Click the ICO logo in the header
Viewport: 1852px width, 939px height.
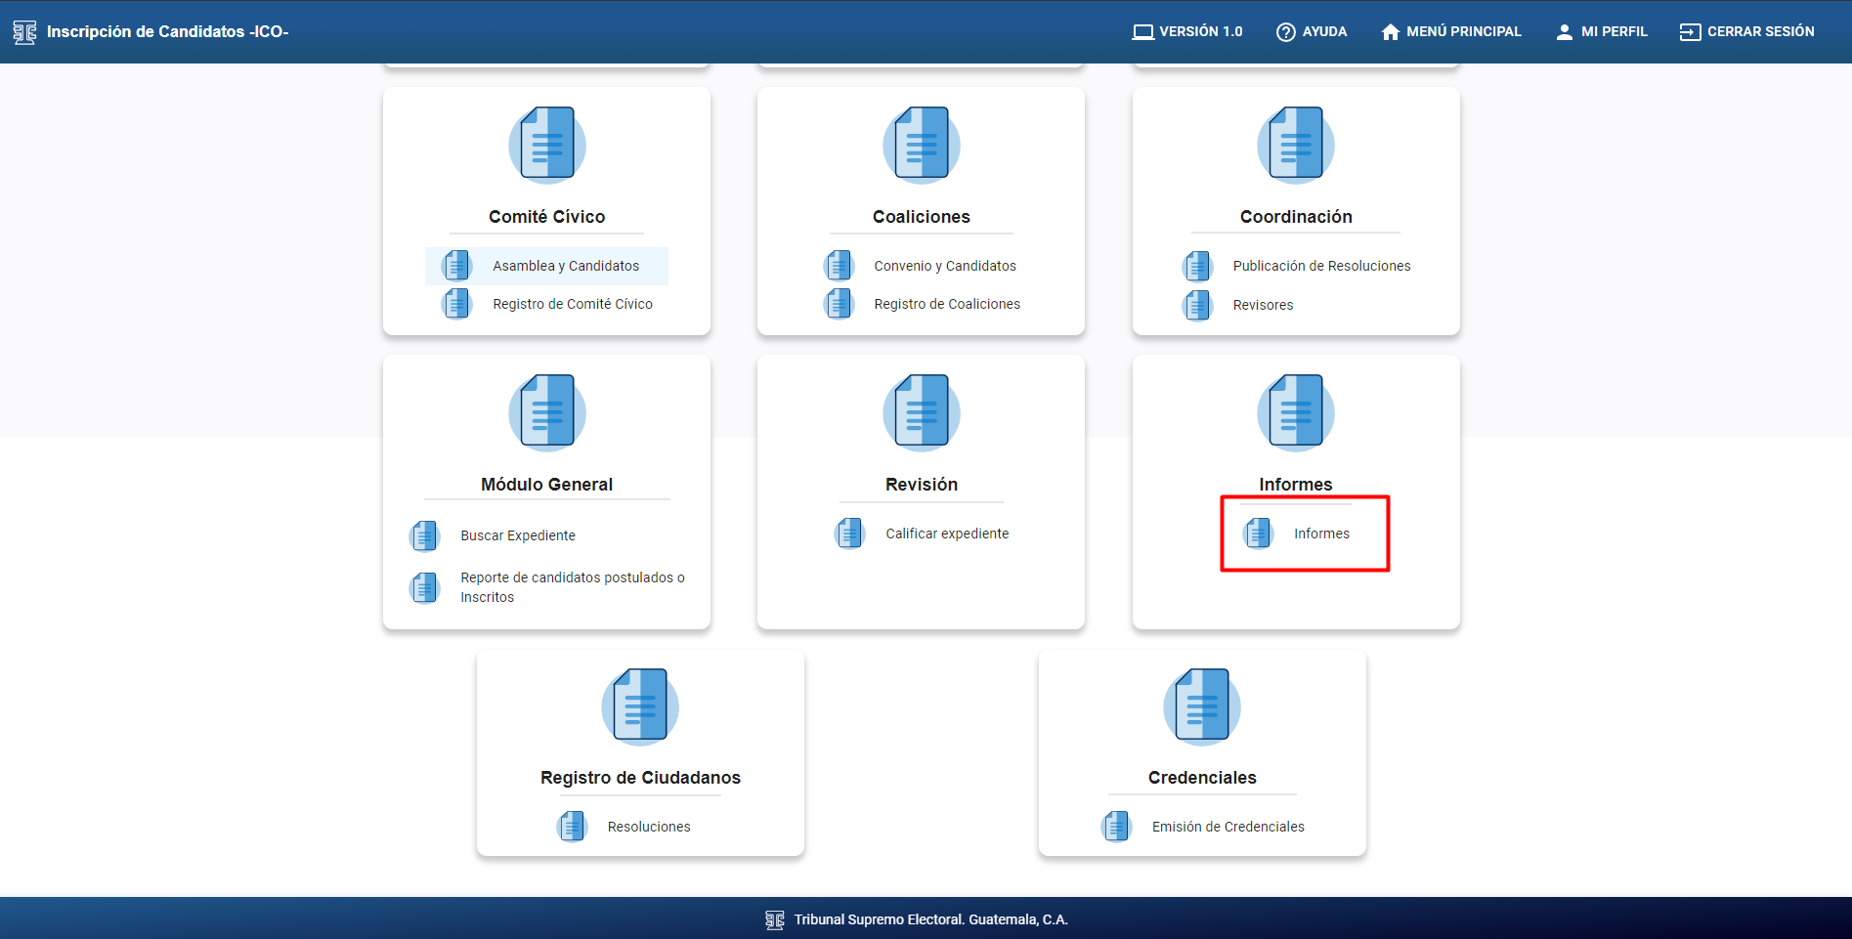[x=24, y=32]
